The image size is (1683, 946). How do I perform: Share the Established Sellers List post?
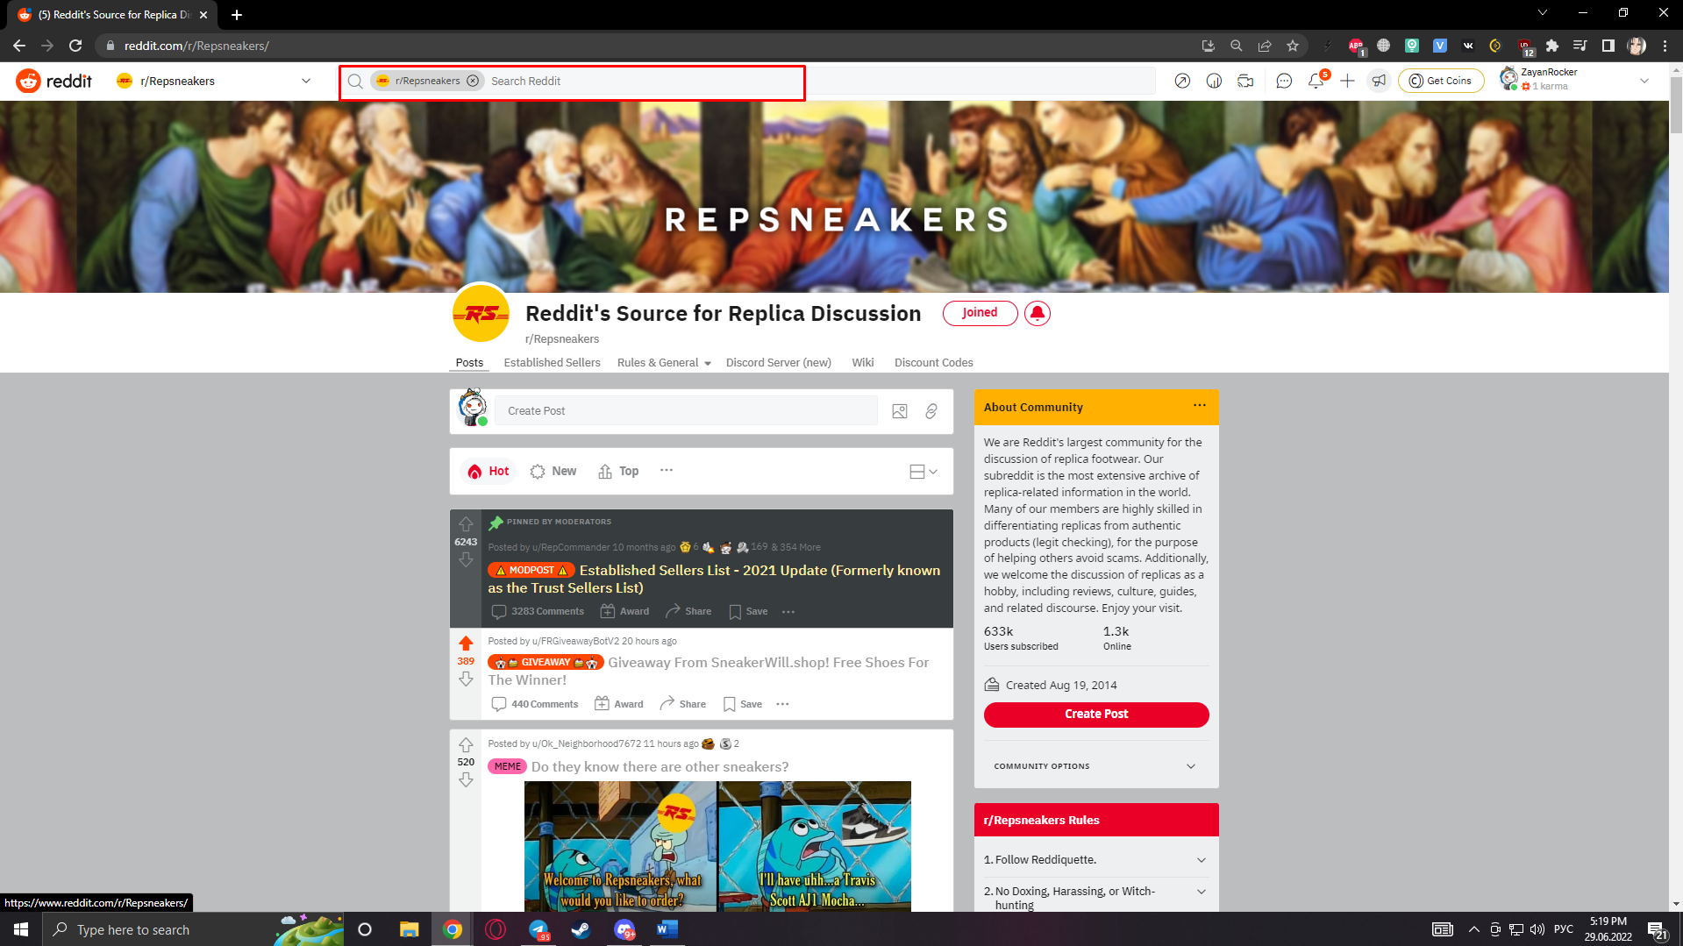688,612
